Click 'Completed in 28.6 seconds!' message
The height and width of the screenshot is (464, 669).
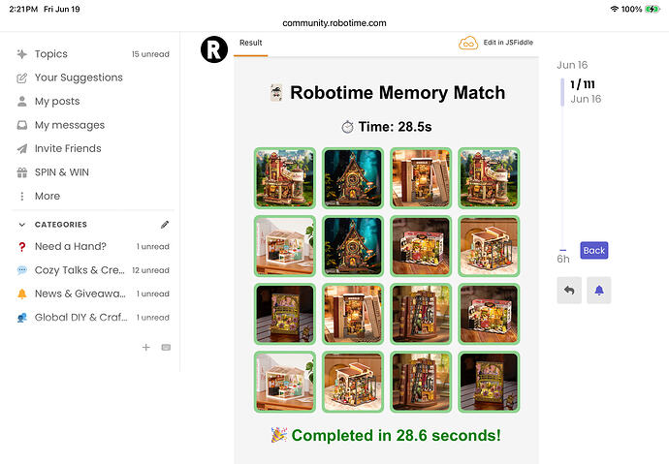tap(396, 435)
